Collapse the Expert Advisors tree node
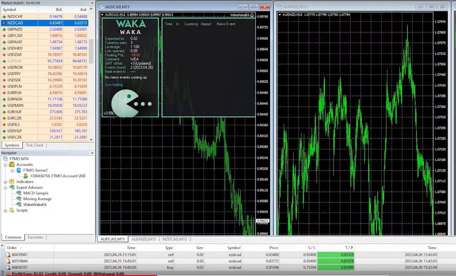456x276 pixels. pos(5,187)
